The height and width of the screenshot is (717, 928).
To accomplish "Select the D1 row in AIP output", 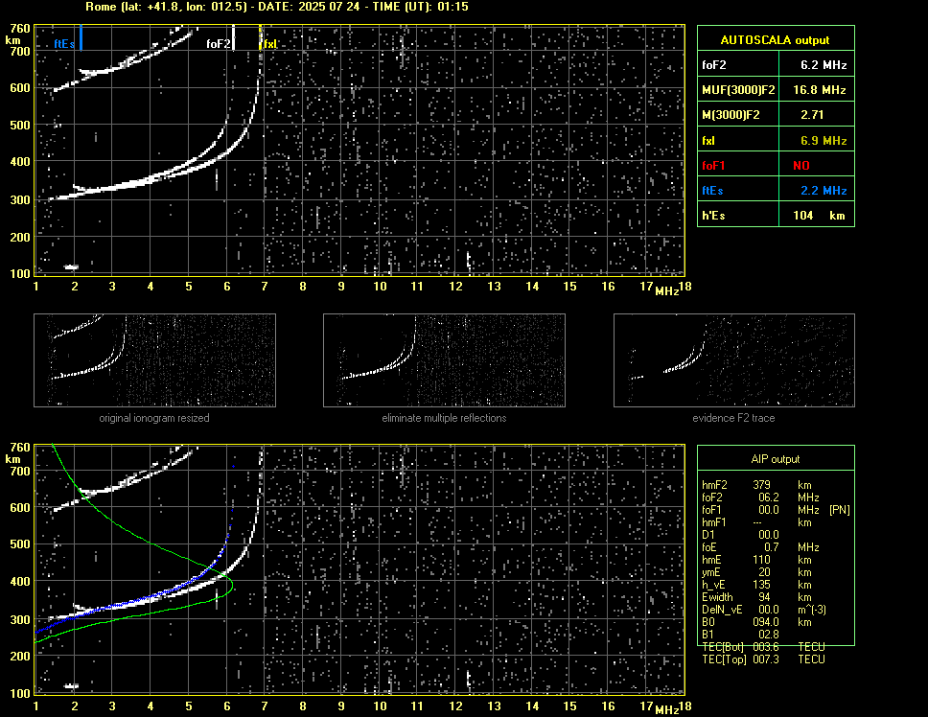I will pos(740,535).
